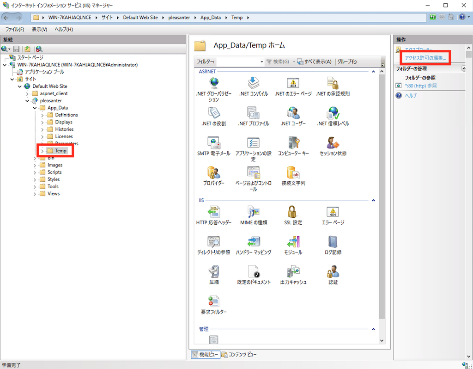The width and height of the screenshot is (473, 369).
Task: Open the ヘルプ link in actions pane
Action: [411, 95]
